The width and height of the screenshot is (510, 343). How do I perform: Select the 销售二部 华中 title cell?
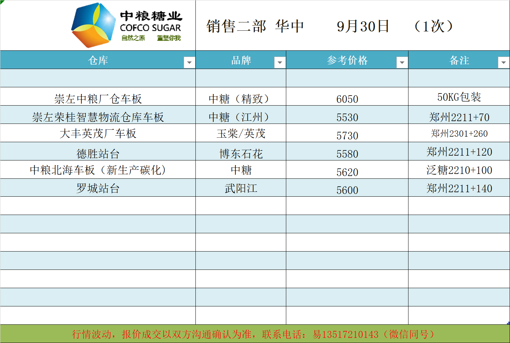point(255,26)
